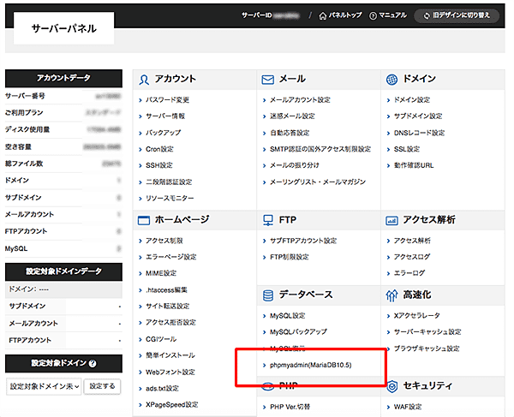Open 簡単インストール
Screen dimensions: 514x417
(x=170, y=355)
